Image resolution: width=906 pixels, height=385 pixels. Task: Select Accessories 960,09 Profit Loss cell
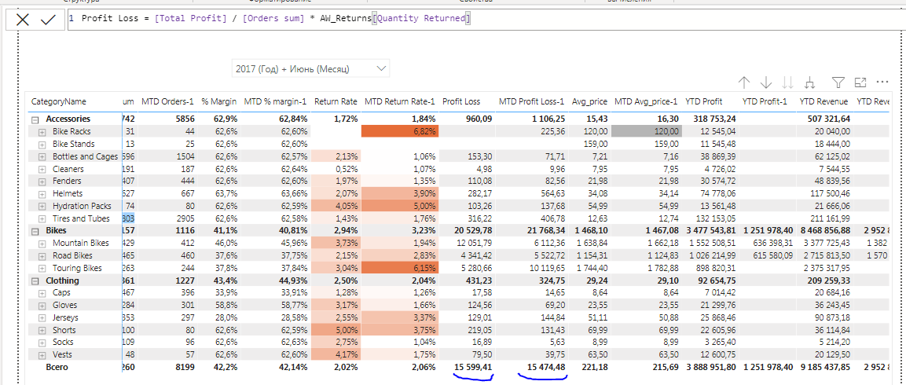(x=479, y=119)
